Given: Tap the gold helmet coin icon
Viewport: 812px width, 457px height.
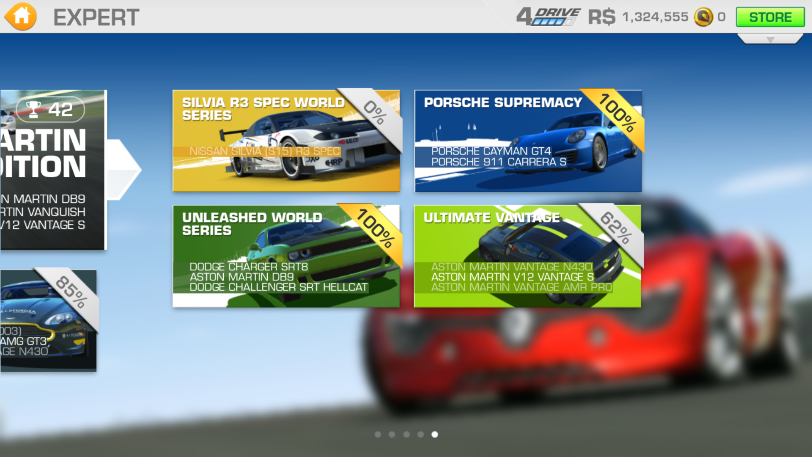Looking at the screenshot, I should (x=703, y=17).
